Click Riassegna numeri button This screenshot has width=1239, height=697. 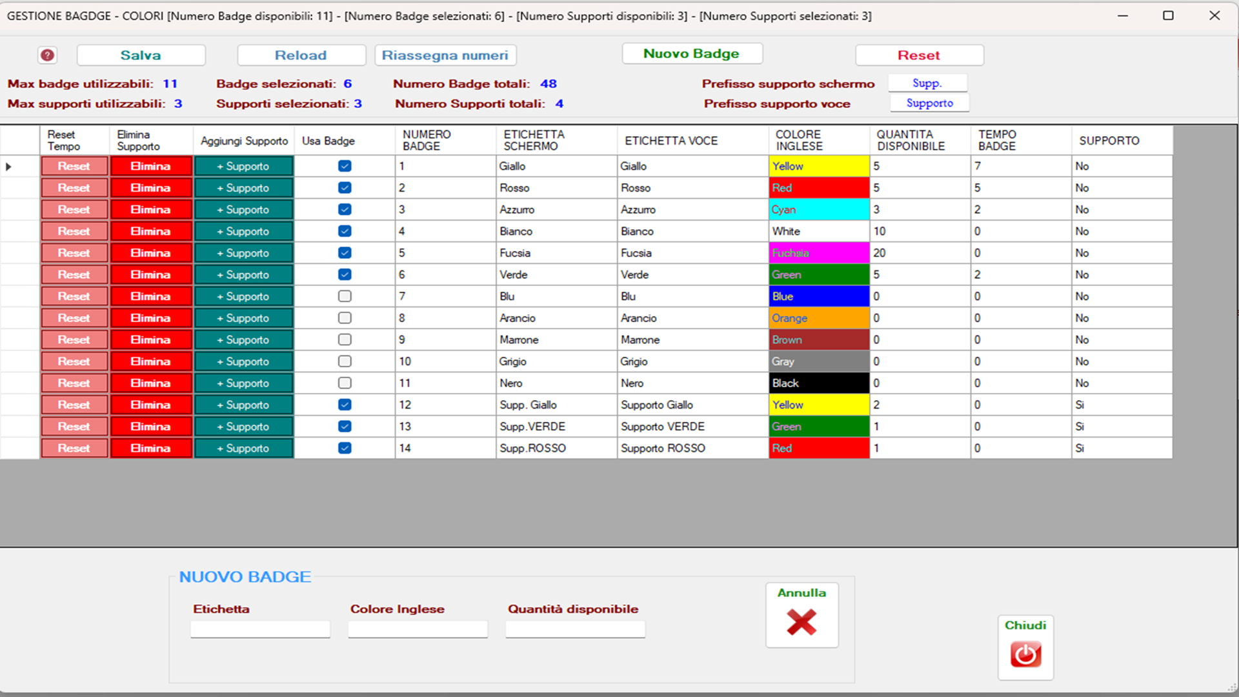(445, 56)
